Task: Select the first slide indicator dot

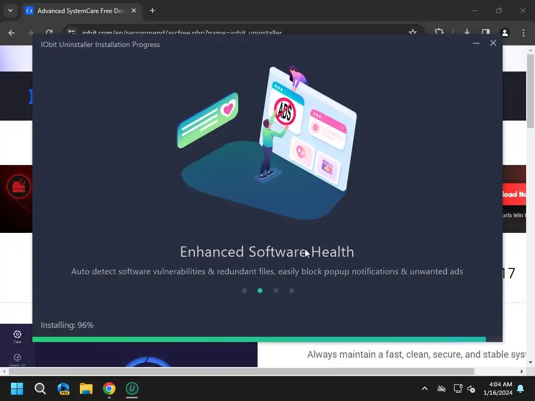Action: point(244,290)
